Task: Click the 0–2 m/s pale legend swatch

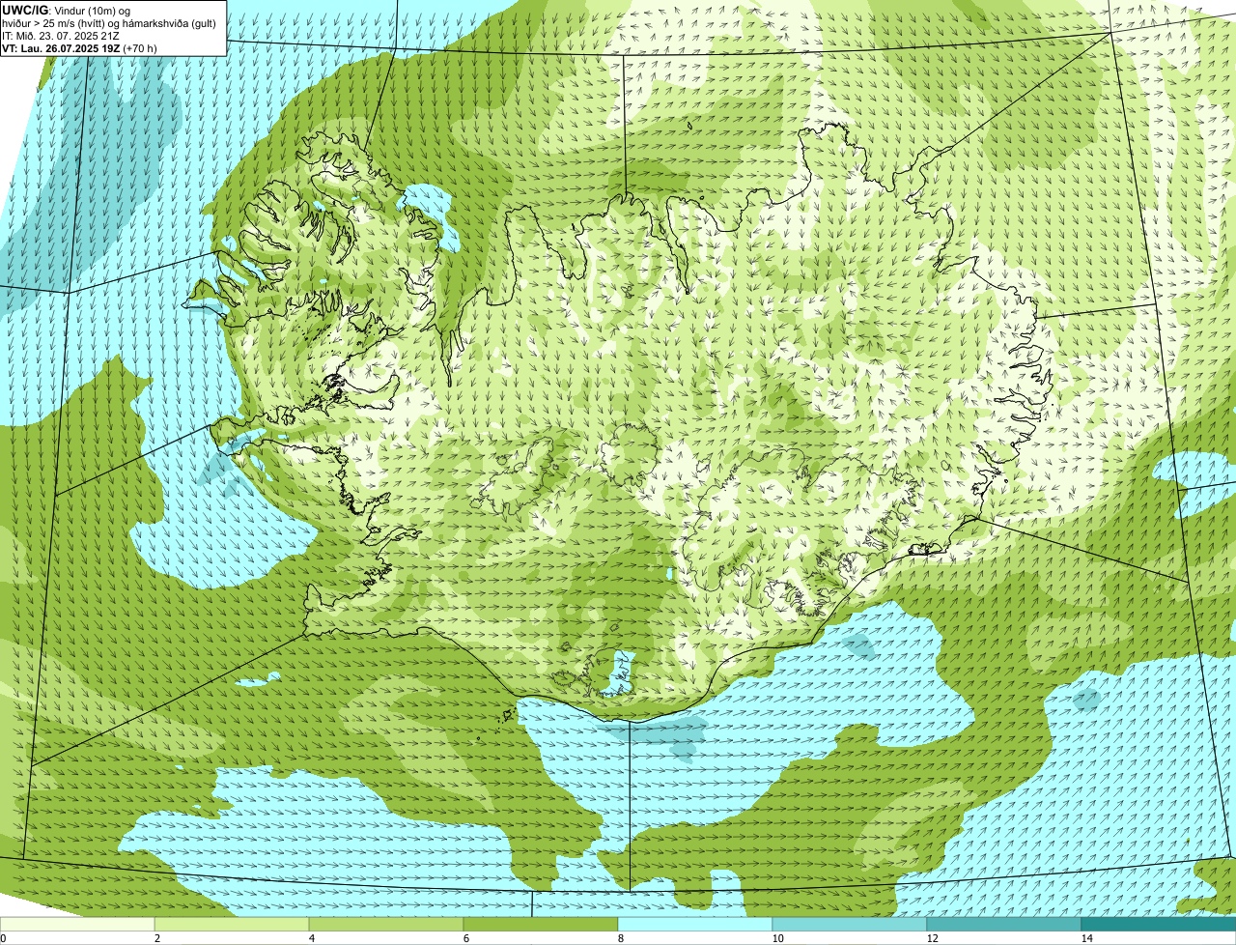Action: (77, 925)
